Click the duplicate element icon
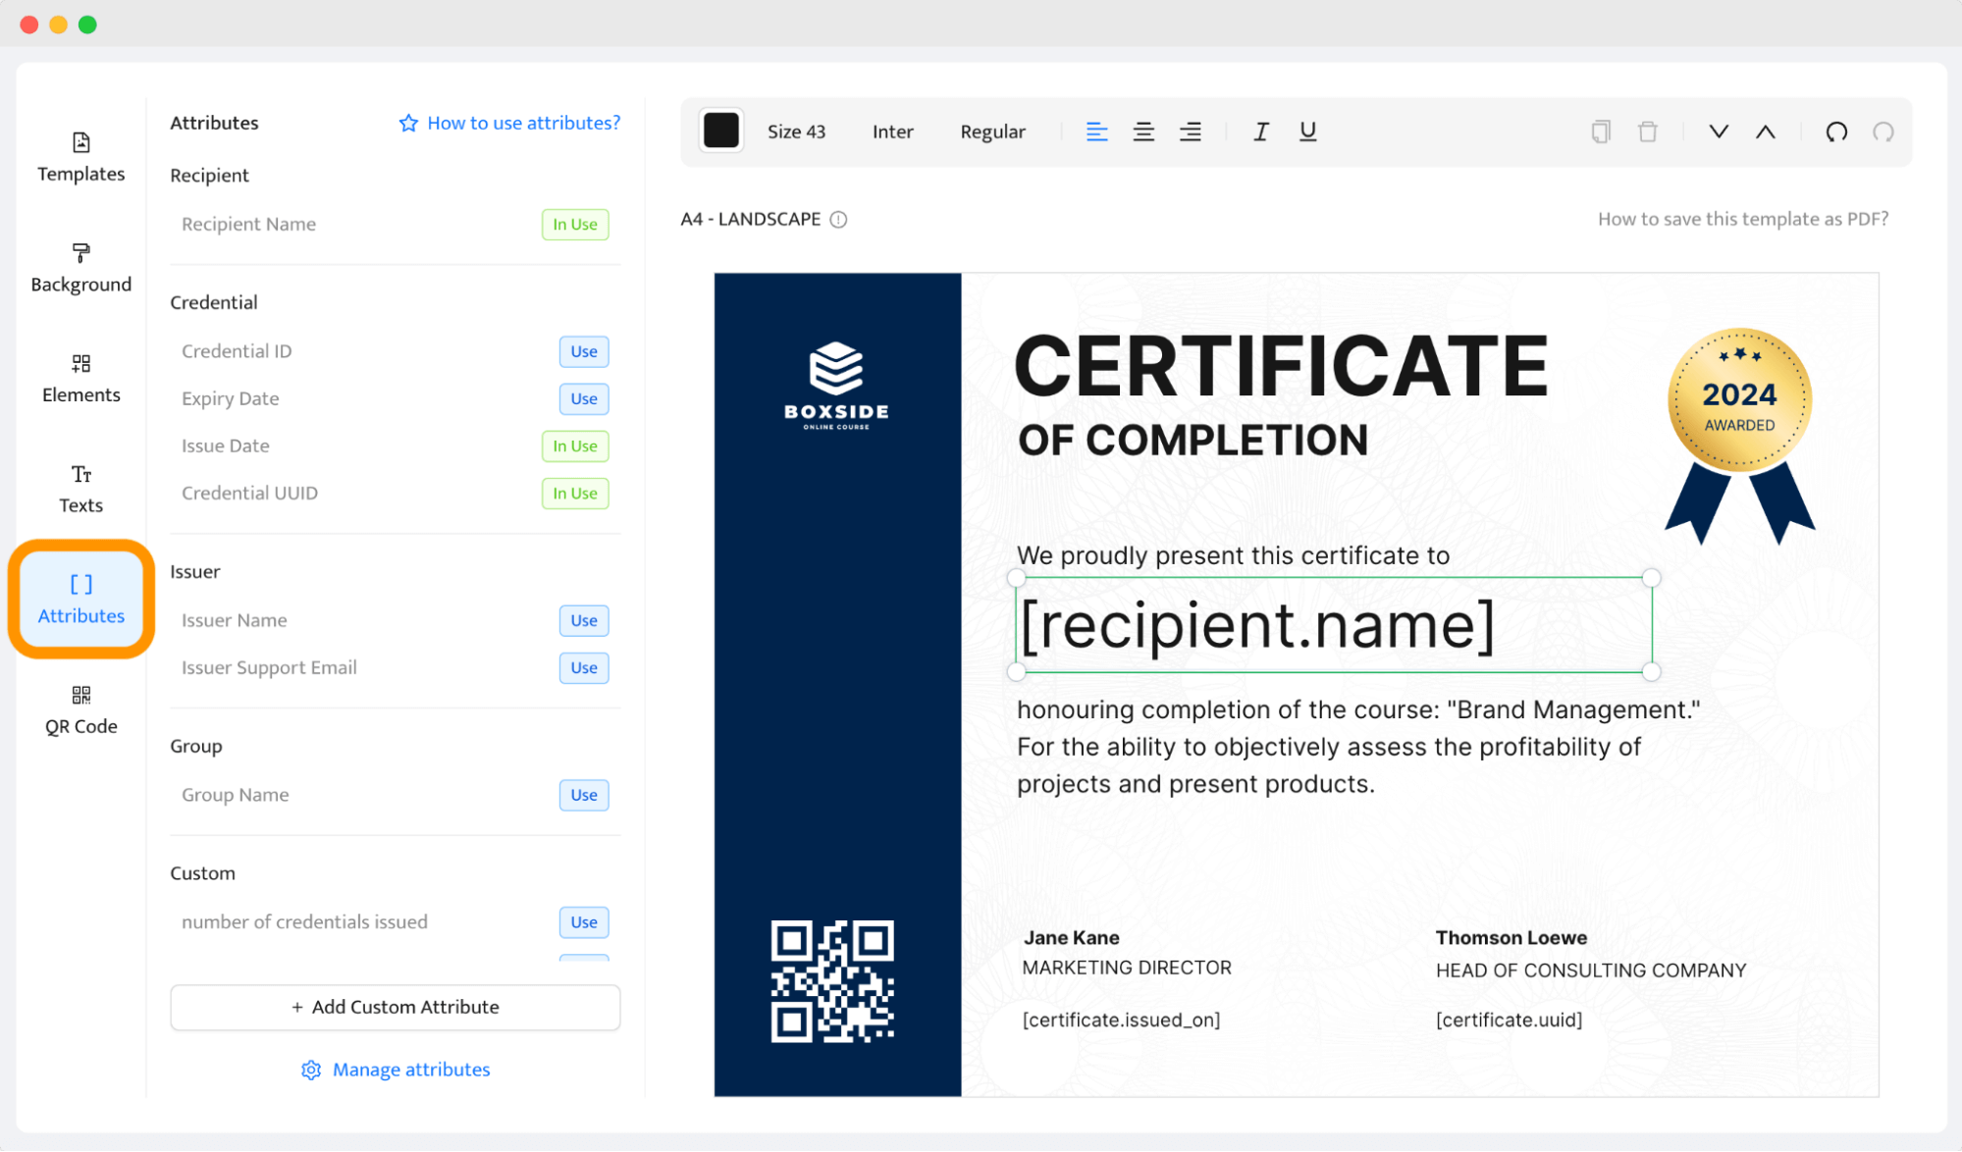1962x1152 pixels. [1601, 131]
